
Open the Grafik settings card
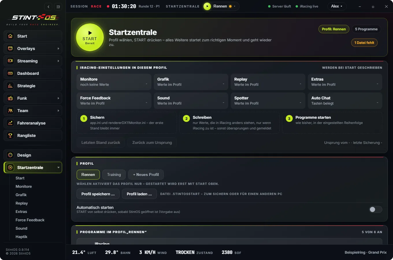coord(191,82)
